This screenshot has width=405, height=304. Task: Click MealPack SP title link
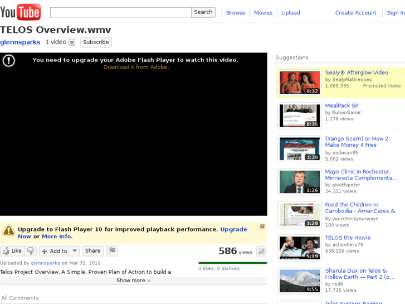(341, 105)
